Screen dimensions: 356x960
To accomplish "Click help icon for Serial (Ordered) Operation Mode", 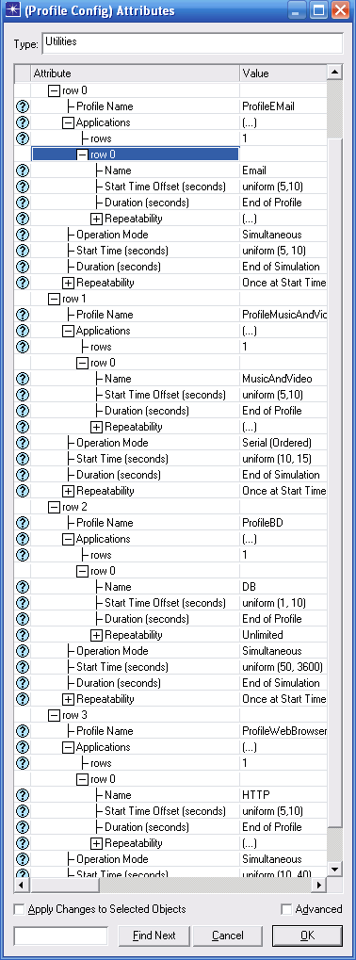I will pyautogui.click(x=22, y=443).
